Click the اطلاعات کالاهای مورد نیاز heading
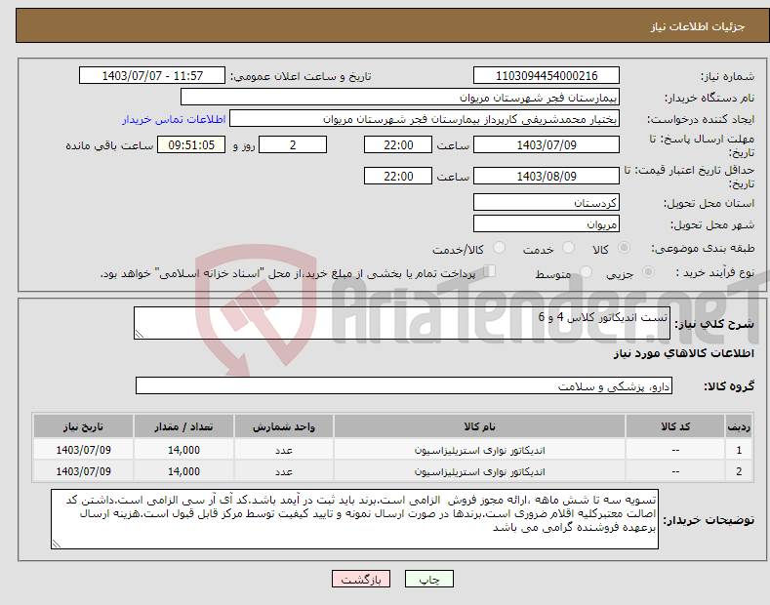Viewport: 770px width, 605px height. pyautogui.click(x=683, y=353)
